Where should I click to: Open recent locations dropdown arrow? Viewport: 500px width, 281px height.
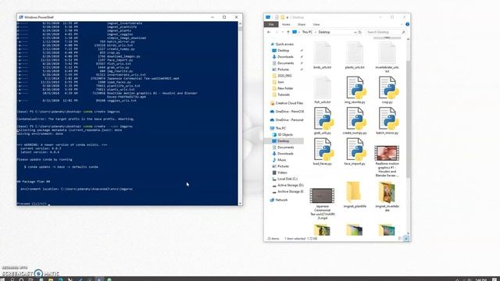pyautogui.click(x=283, y=32)
